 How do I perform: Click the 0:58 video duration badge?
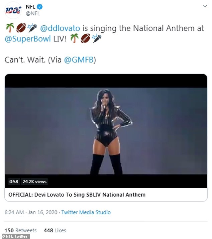[14, 182]
